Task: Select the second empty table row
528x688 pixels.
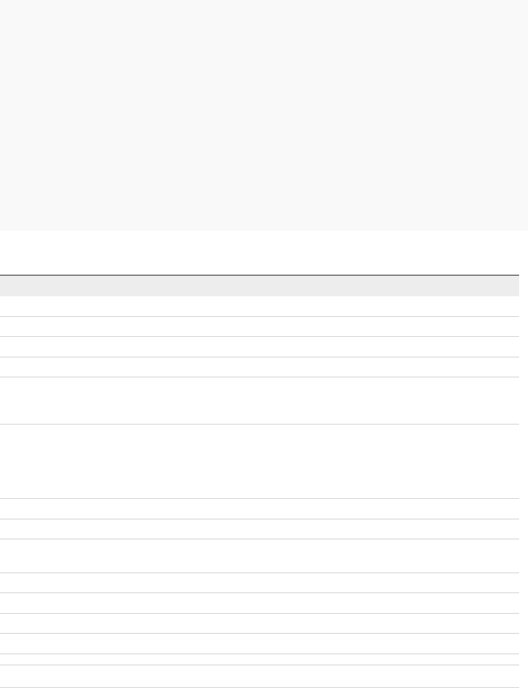Action: click(260, 326)
